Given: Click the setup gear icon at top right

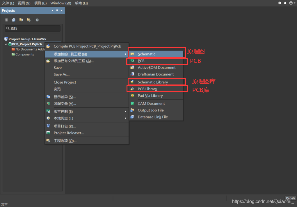Looking at the screenshot, I should (x=280, y=3).
